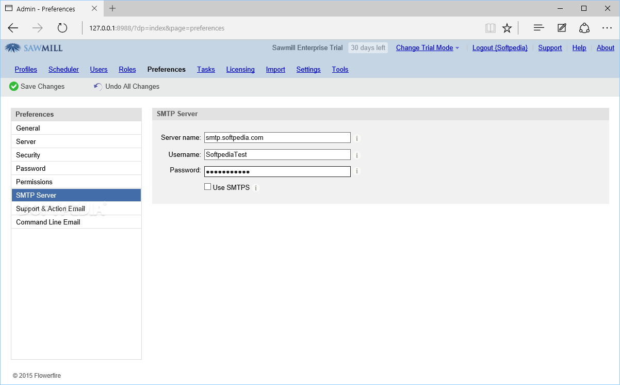Click the Logout {Softpedia} link
This screenshot has height=385, width=620.
[x=500, y=47]
